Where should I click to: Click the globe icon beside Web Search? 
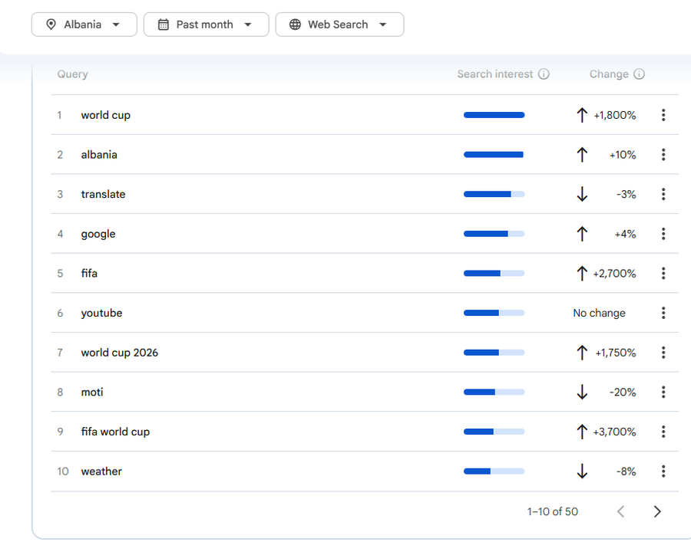click(295, 25)
